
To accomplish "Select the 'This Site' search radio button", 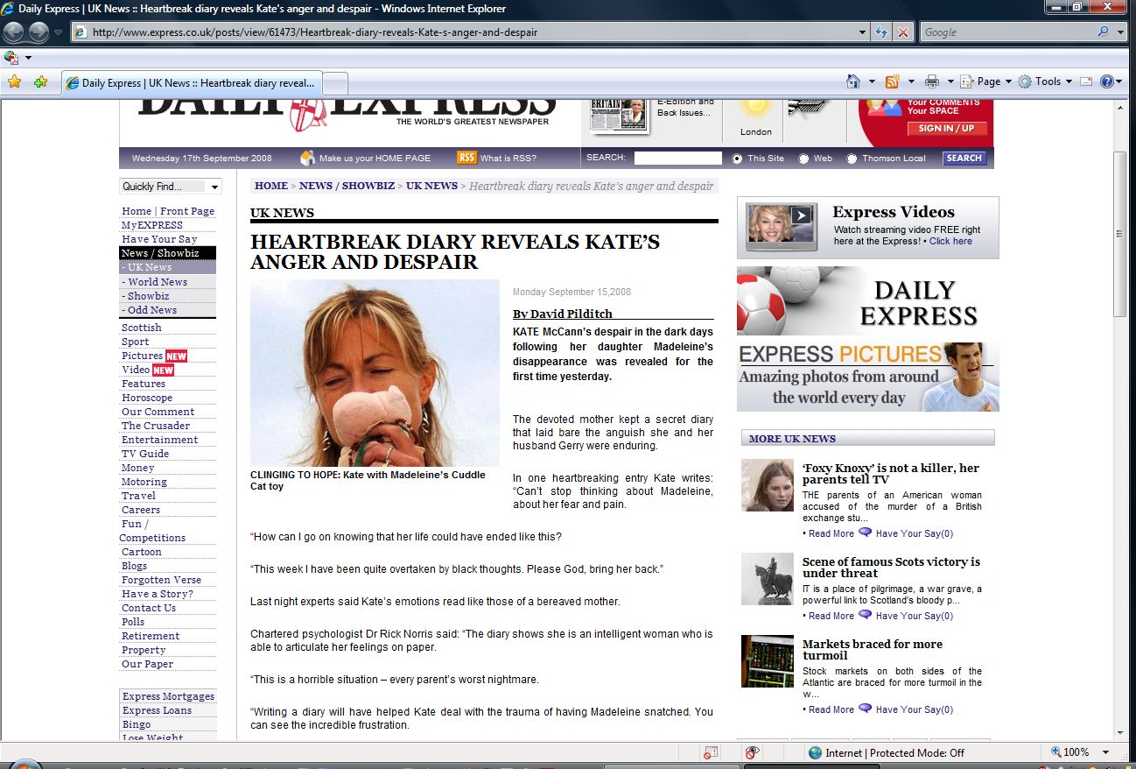I will click(x=737, y=159).
